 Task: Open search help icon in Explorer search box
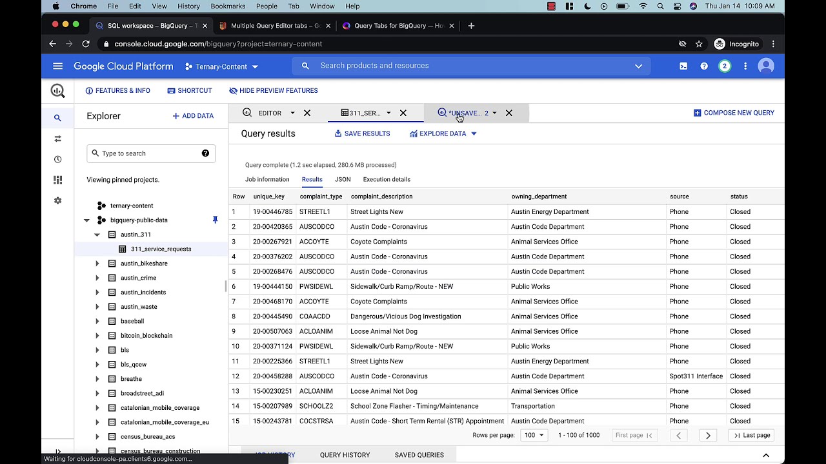[205, 153]
